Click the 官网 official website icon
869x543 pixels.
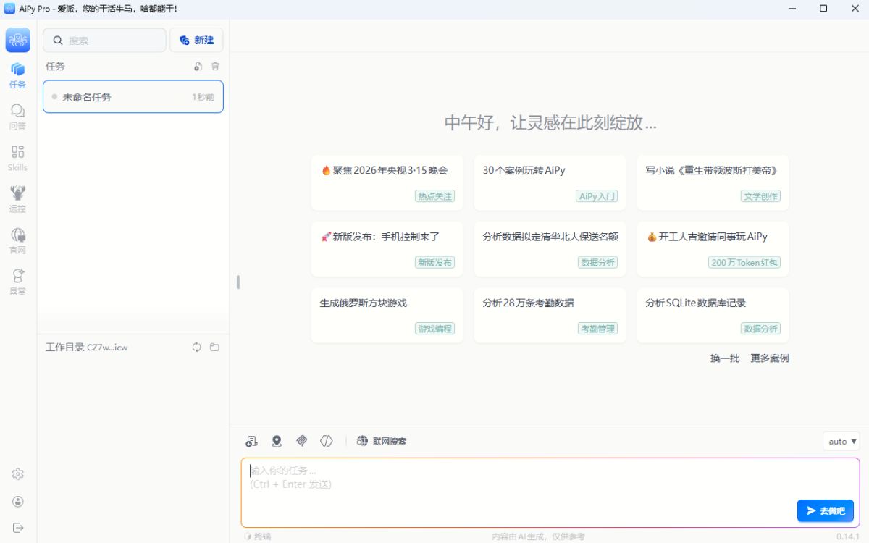[x=18, y=240]
